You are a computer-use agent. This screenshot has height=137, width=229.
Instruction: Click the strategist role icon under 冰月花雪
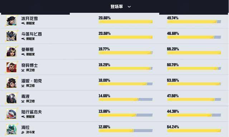(23, 23)
